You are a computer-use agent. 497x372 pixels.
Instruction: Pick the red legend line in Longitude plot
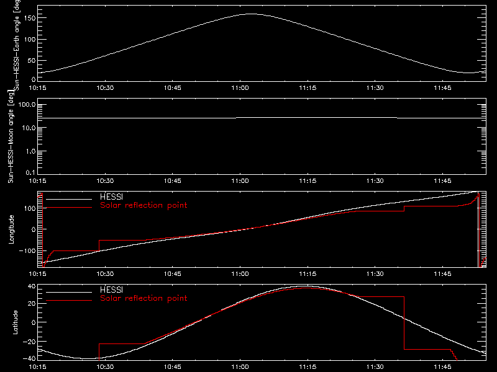tap(69, 208)
